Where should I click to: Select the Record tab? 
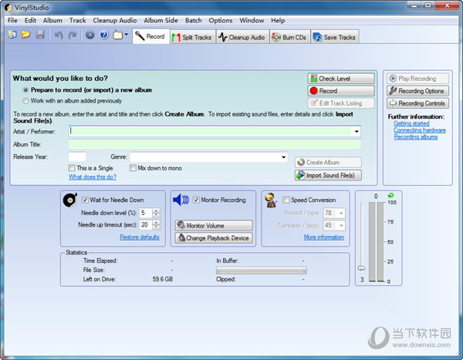coord(151,36)
